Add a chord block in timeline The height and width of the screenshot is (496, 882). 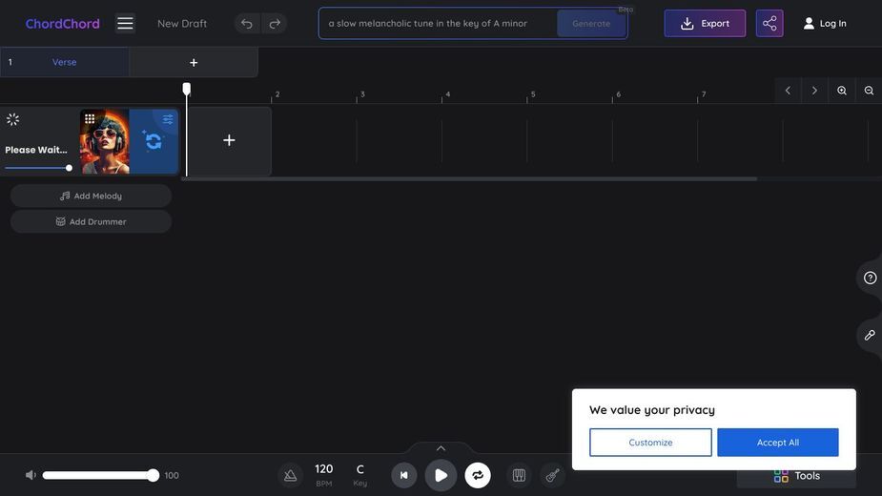coord(229,140)
